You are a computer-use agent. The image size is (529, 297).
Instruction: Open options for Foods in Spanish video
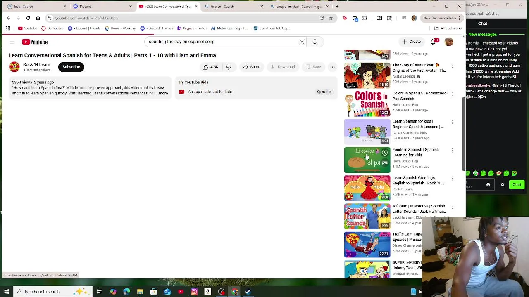(453, 151)
